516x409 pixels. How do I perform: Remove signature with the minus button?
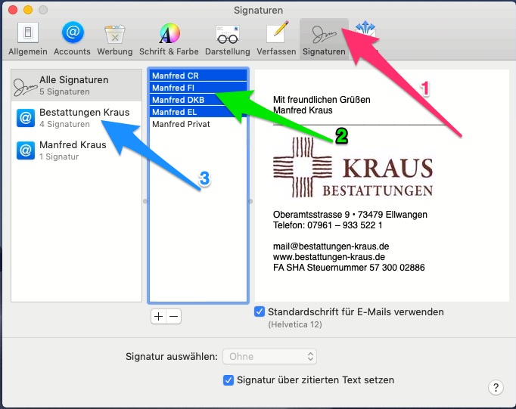(x=174, y=317)
